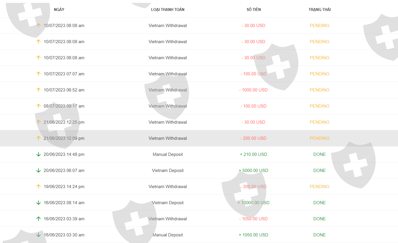Click the NGÀY column header
The image size is (398, 243).
tap(59, 9)
